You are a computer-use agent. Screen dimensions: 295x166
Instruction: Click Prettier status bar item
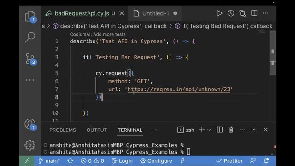pyautogui.click(x=229, y=161)
